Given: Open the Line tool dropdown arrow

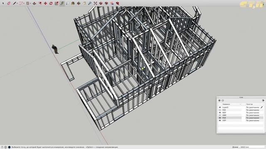Looking at the screenshot, I should pyautogui.click(x=17, y=3).
